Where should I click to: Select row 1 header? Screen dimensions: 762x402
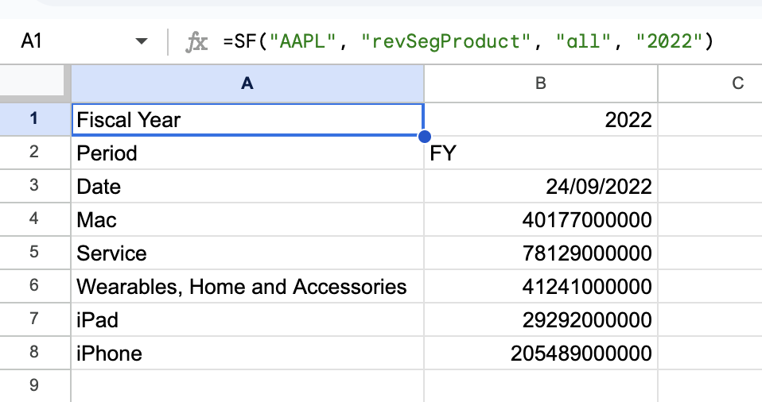(x=35, y=119)
